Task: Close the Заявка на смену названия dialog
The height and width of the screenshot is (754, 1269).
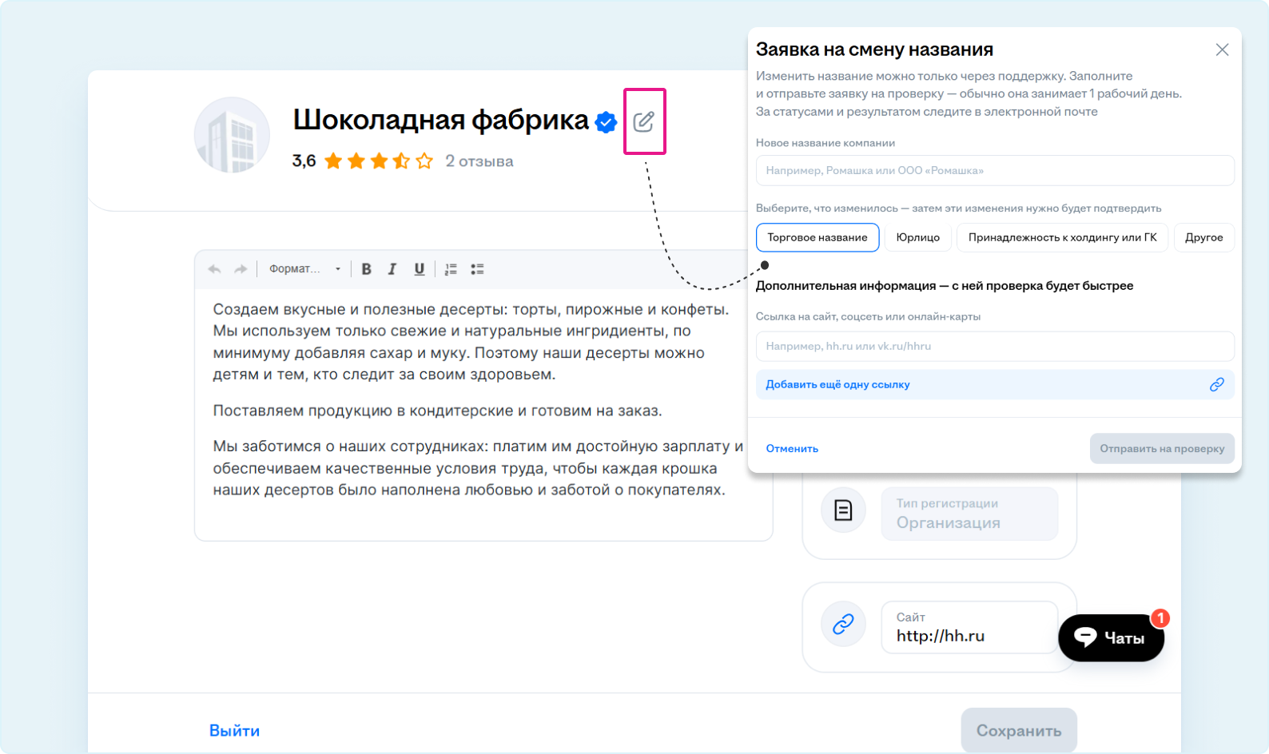Action: point(1222,50)
